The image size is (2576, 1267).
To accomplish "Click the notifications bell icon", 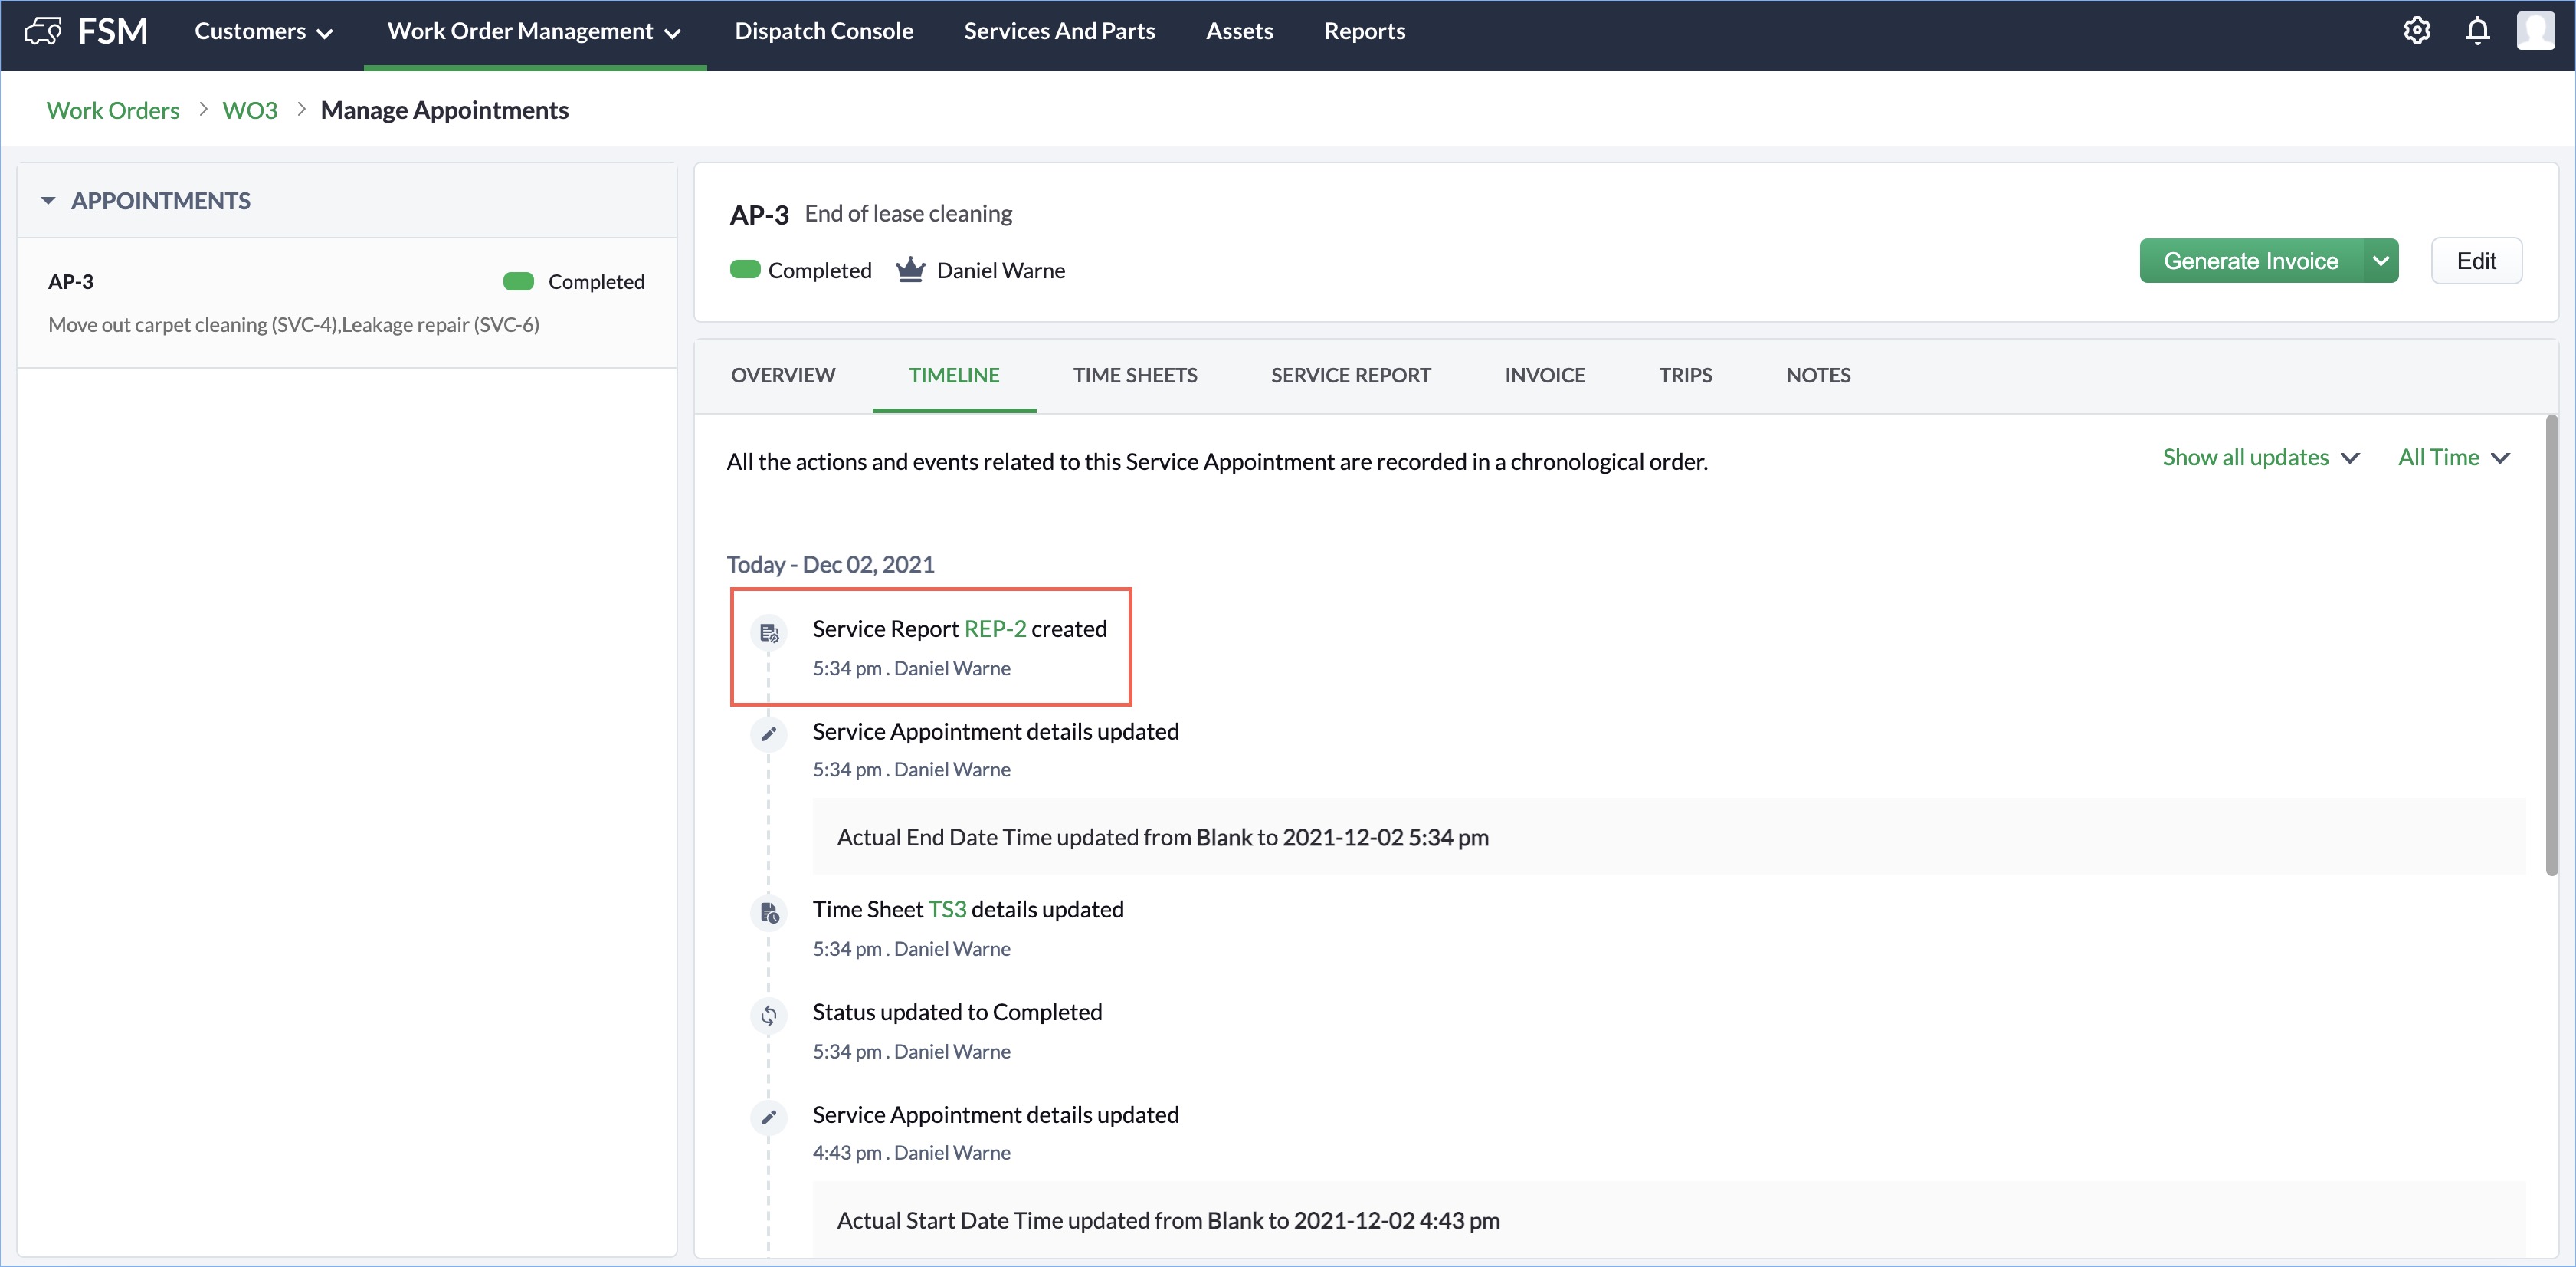I will coord(2477,31).
